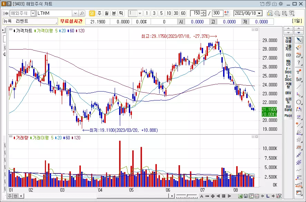Screen dimensions: 306x202
Task: Select the arrow pointer tool
Action: coord(299,40)
